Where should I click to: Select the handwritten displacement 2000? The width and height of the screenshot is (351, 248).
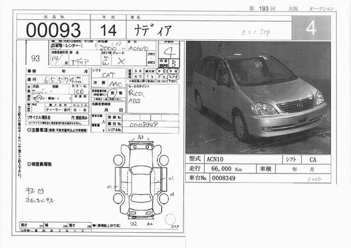[108, 48]
